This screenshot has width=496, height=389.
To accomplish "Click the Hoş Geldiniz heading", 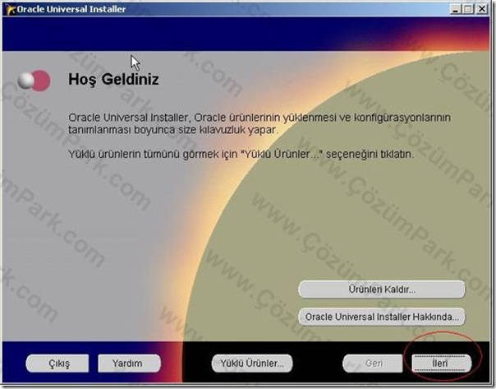I will 113,79.
